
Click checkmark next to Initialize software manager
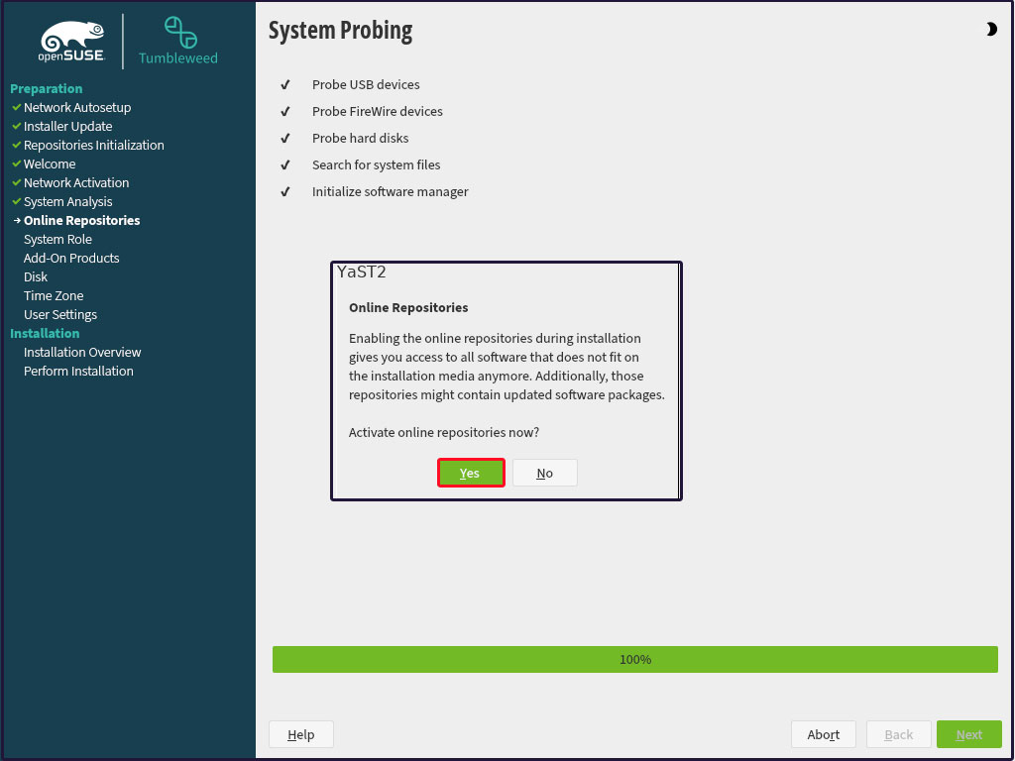(x=284, y=192)
